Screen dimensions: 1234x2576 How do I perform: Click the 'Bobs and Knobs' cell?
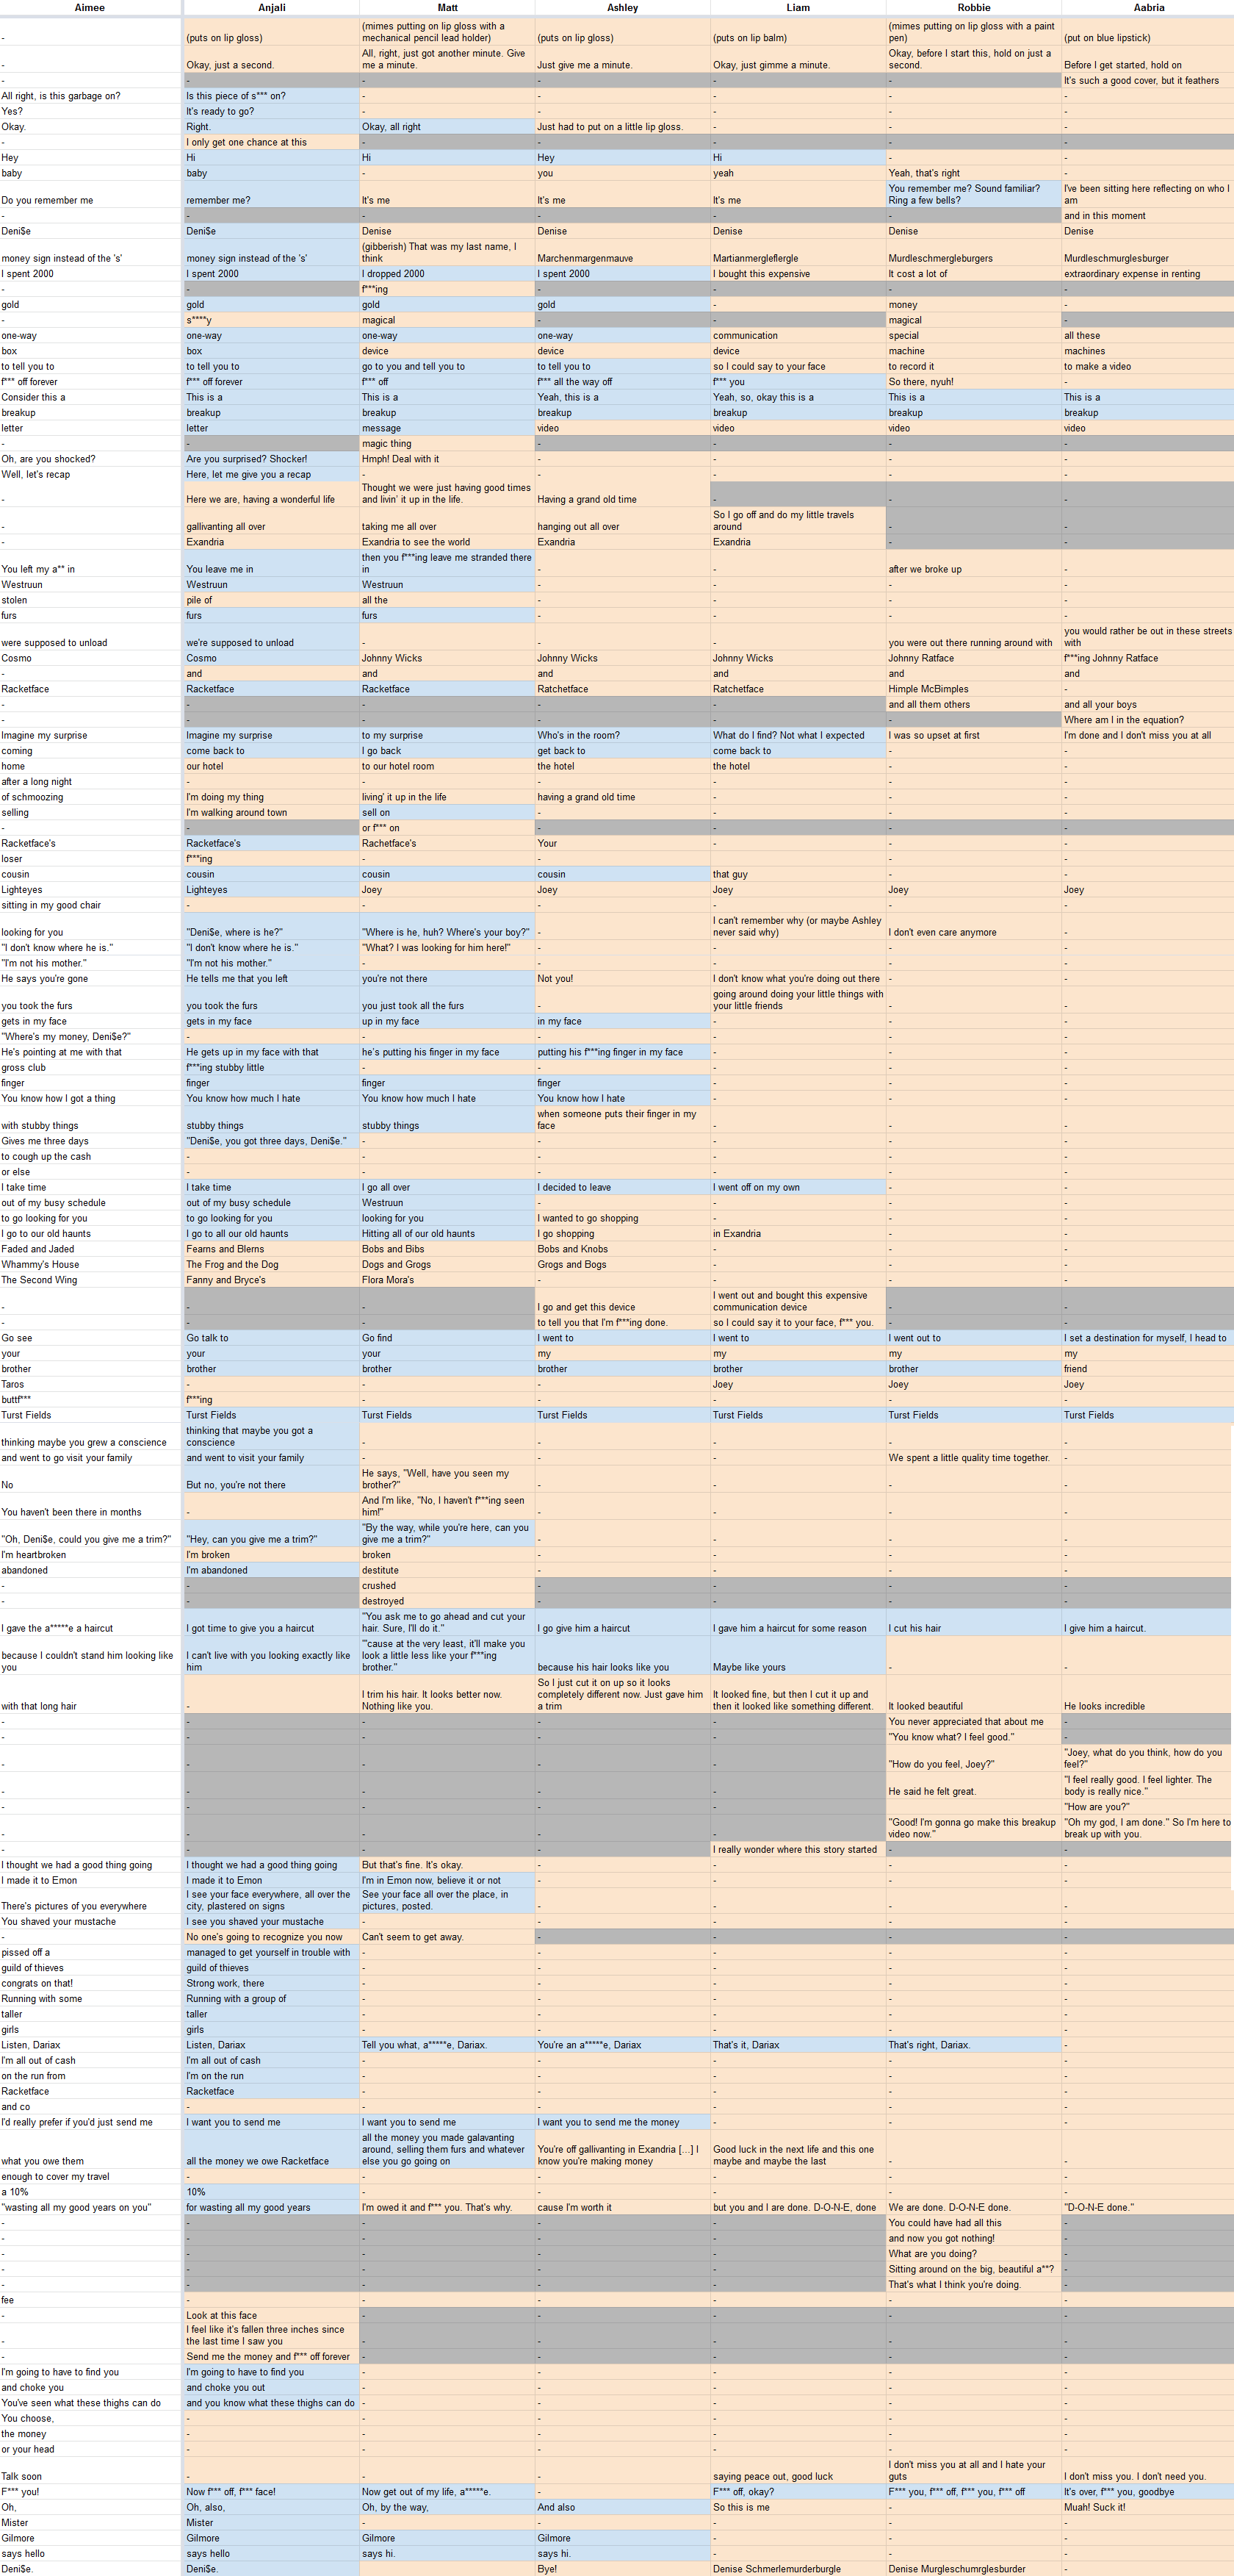(x=622, y=1250)
